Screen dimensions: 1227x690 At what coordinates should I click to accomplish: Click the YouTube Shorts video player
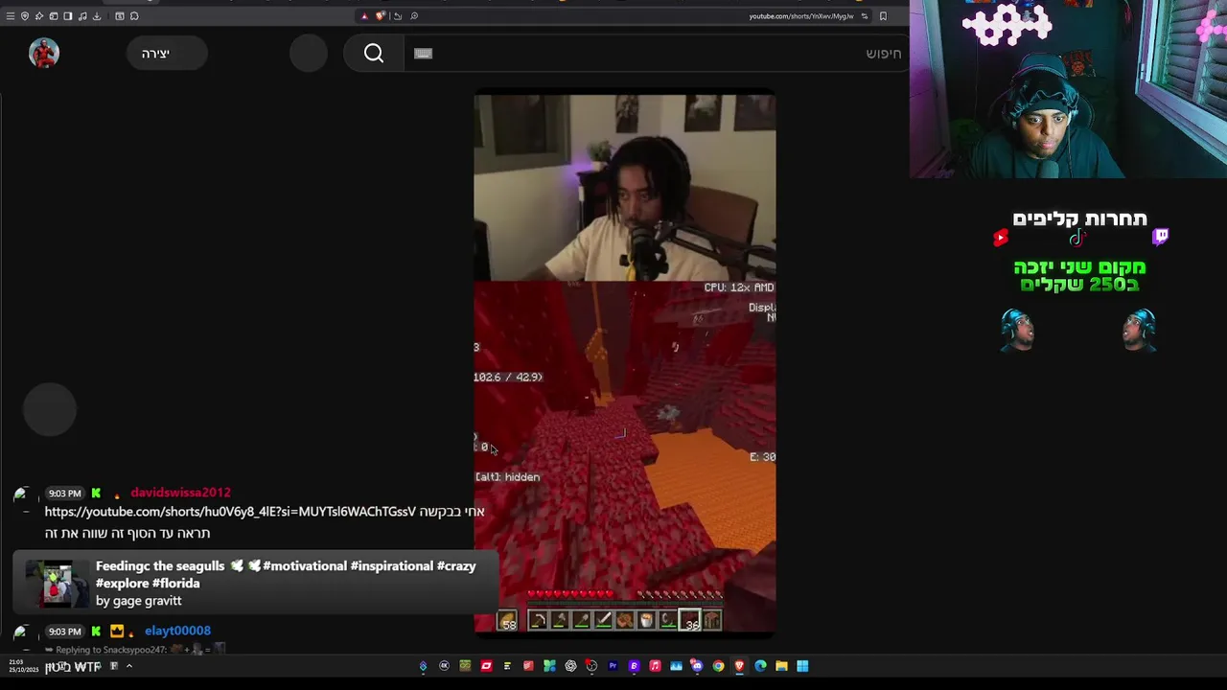click(625, 362)
